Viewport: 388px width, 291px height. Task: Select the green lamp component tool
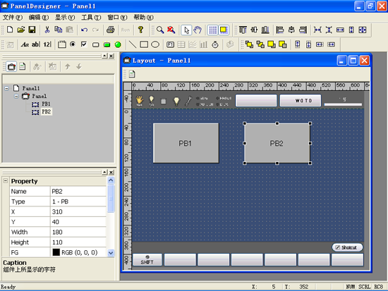(x=118, y=44)
